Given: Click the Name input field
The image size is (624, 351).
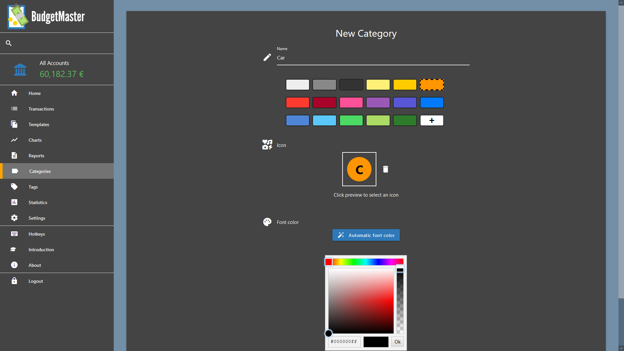Looking at the screenshot, I should [x=373, y=58].
